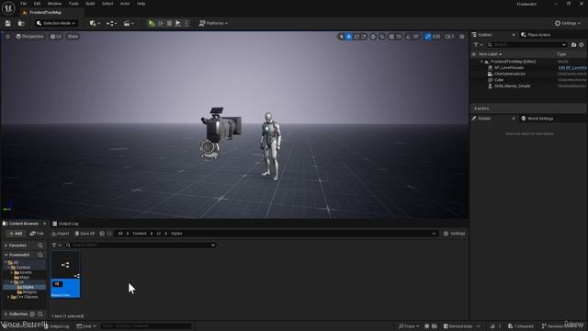Toggle rotation angle snapping
Image resolution: width=588 pixels, height=331 pixels.
click(409, 37)
